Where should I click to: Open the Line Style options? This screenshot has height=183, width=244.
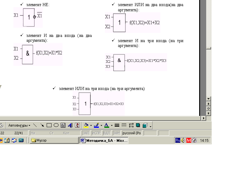117,125
